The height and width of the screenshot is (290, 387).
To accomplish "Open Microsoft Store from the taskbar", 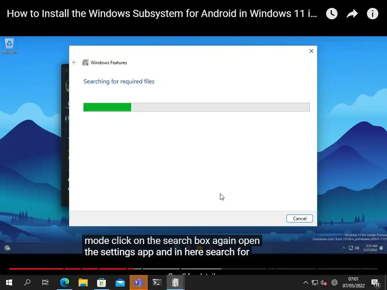I will (101, 282).
